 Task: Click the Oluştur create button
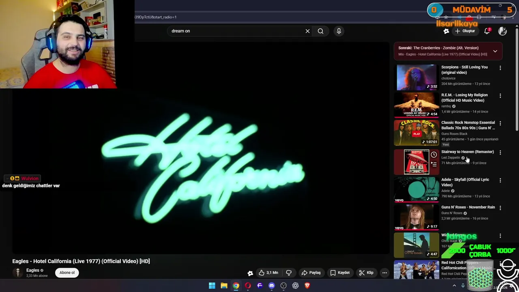click(x=465, y=31)
